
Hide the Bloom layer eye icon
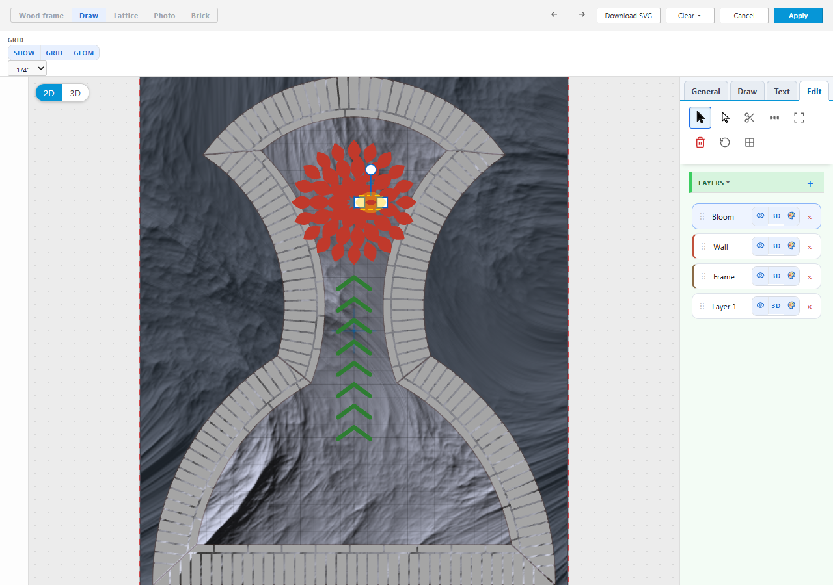click(x=760, y=216)
